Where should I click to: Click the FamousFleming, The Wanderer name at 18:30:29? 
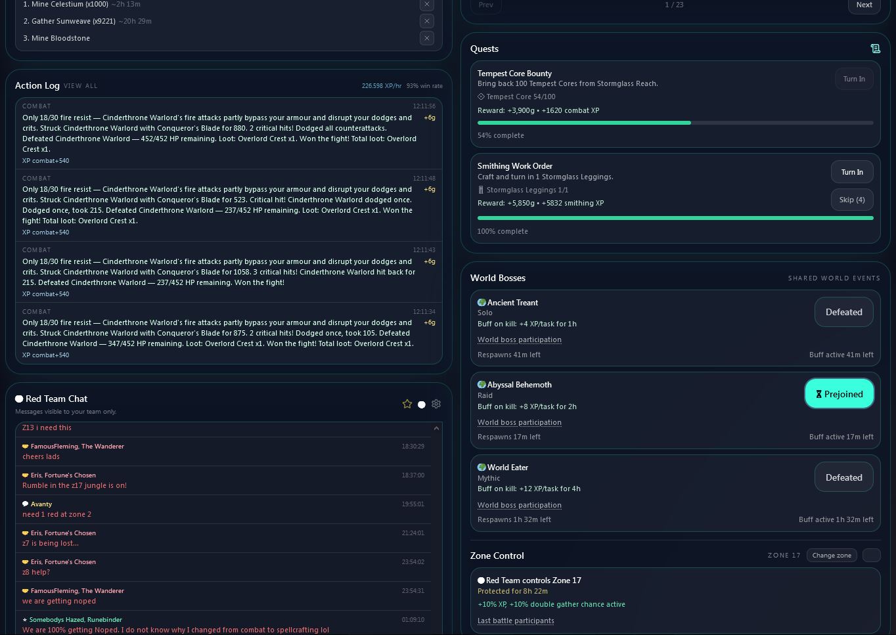pos(78,447)
